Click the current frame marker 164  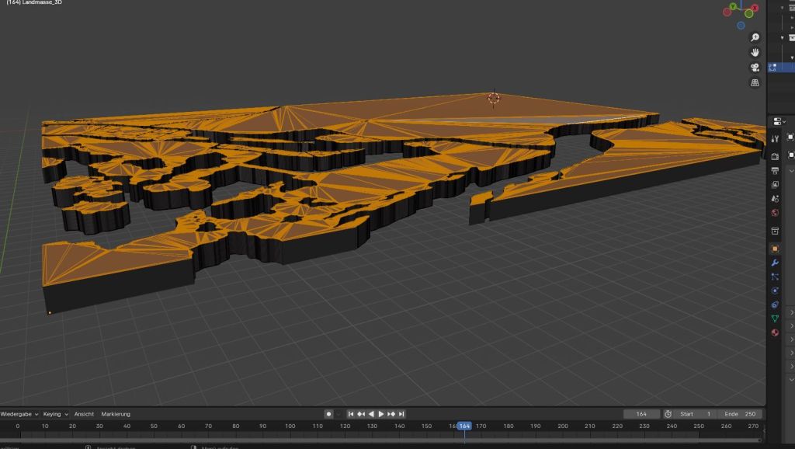coord(464,426)
